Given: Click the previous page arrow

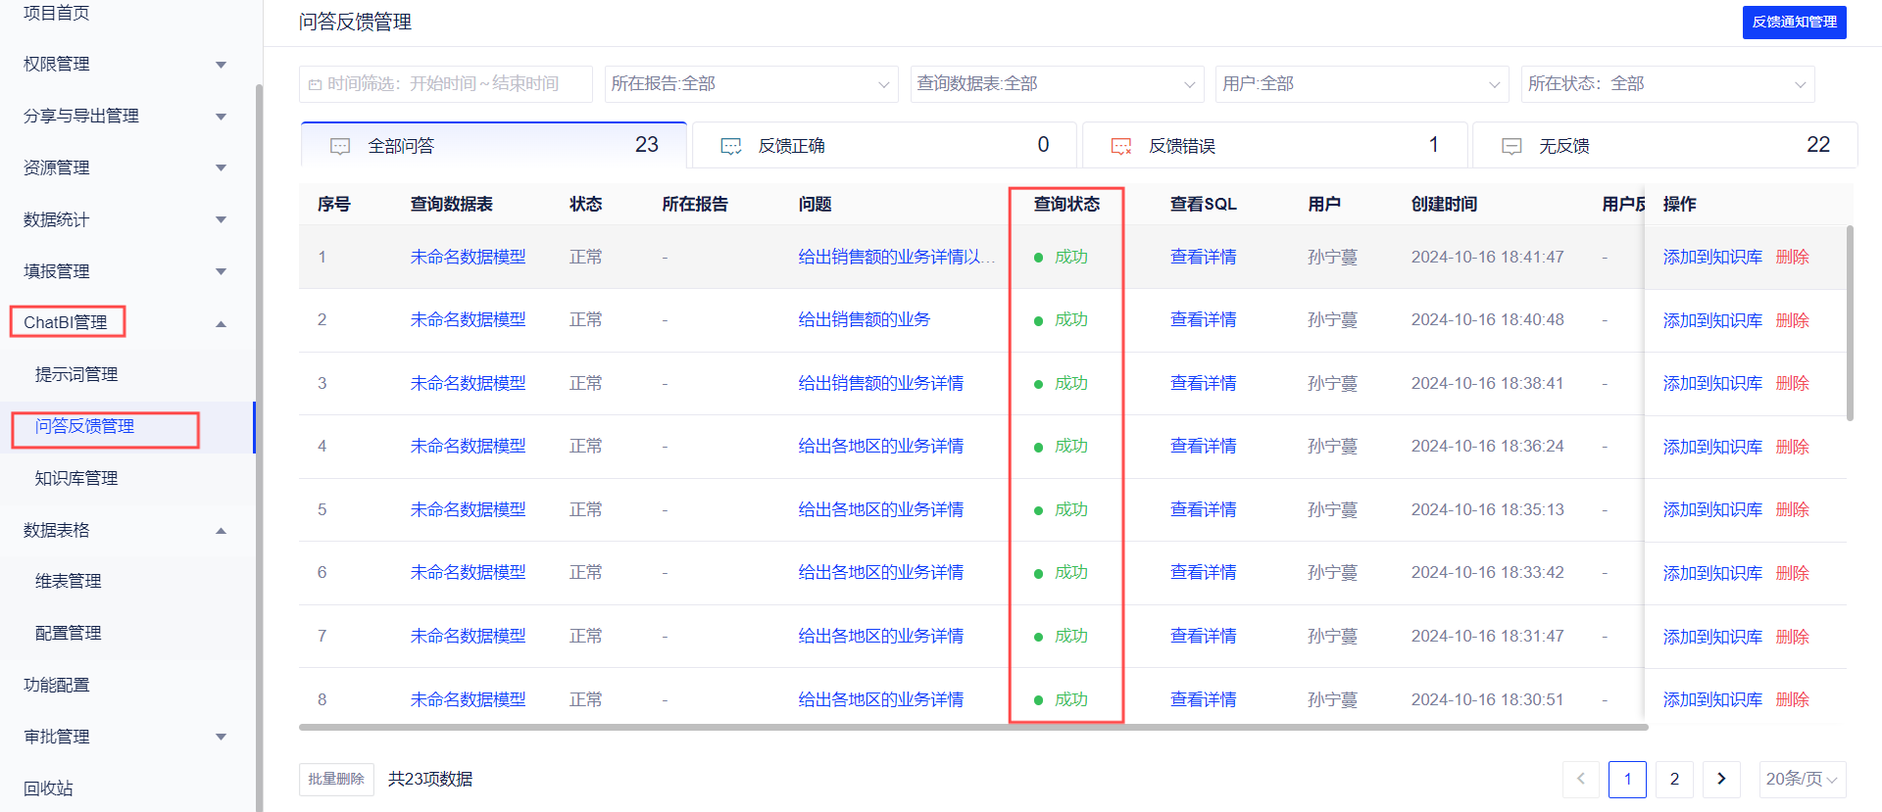Looking at the screenshot, I should [1580, 779].
